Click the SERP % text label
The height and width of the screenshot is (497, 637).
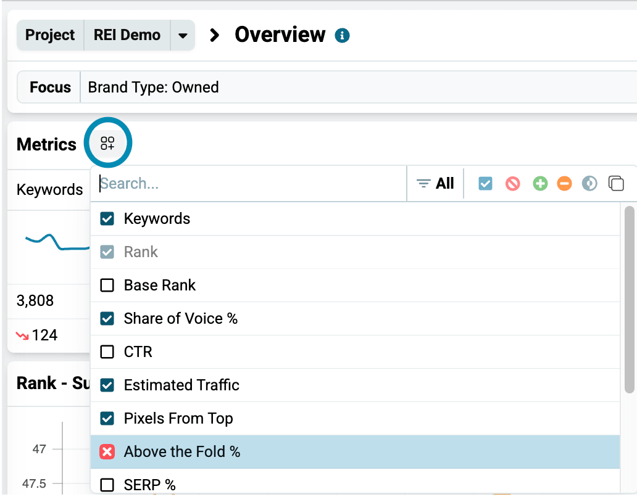pyautogui.click(x=149, y=485)
